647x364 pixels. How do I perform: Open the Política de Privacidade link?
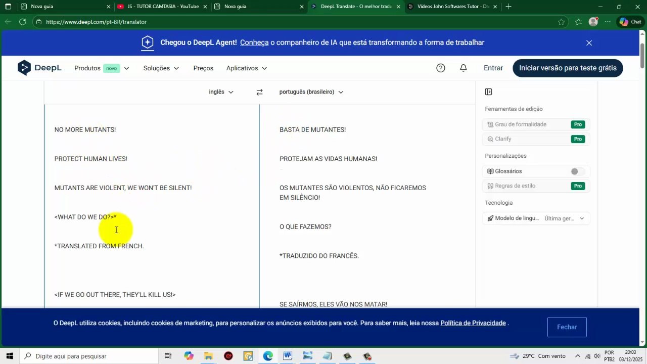[473, 323]
